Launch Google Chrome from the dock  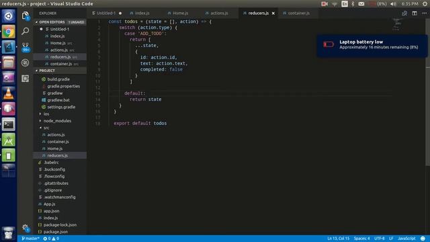[x=9, y=32]
